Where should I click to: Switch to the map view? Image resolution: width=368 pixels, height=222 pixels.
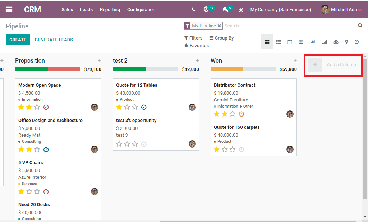tap(346, 42)
